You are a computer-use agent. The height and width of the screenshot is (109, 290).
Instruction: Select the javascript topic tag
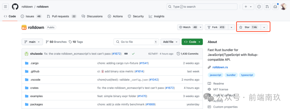[x=215, y=75]
